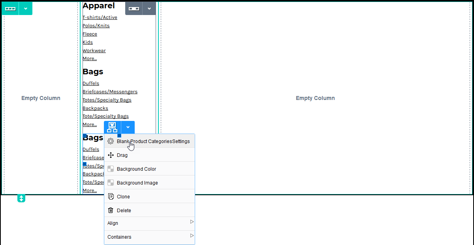Click the gear icon for Blank Product Categories Settings
The width and height of the screenshot is (474, 245).
click(x=111, y=141)
